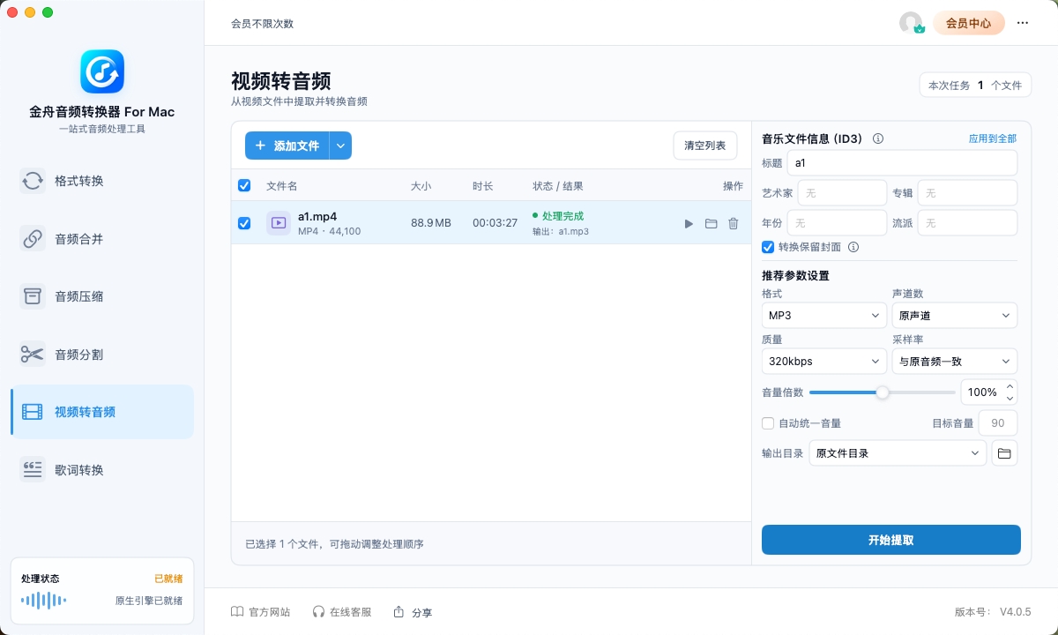Screen dimensions: 1058x635
Task: Click the a1.mp4 video file thumbnail icon
Action: 279,223
